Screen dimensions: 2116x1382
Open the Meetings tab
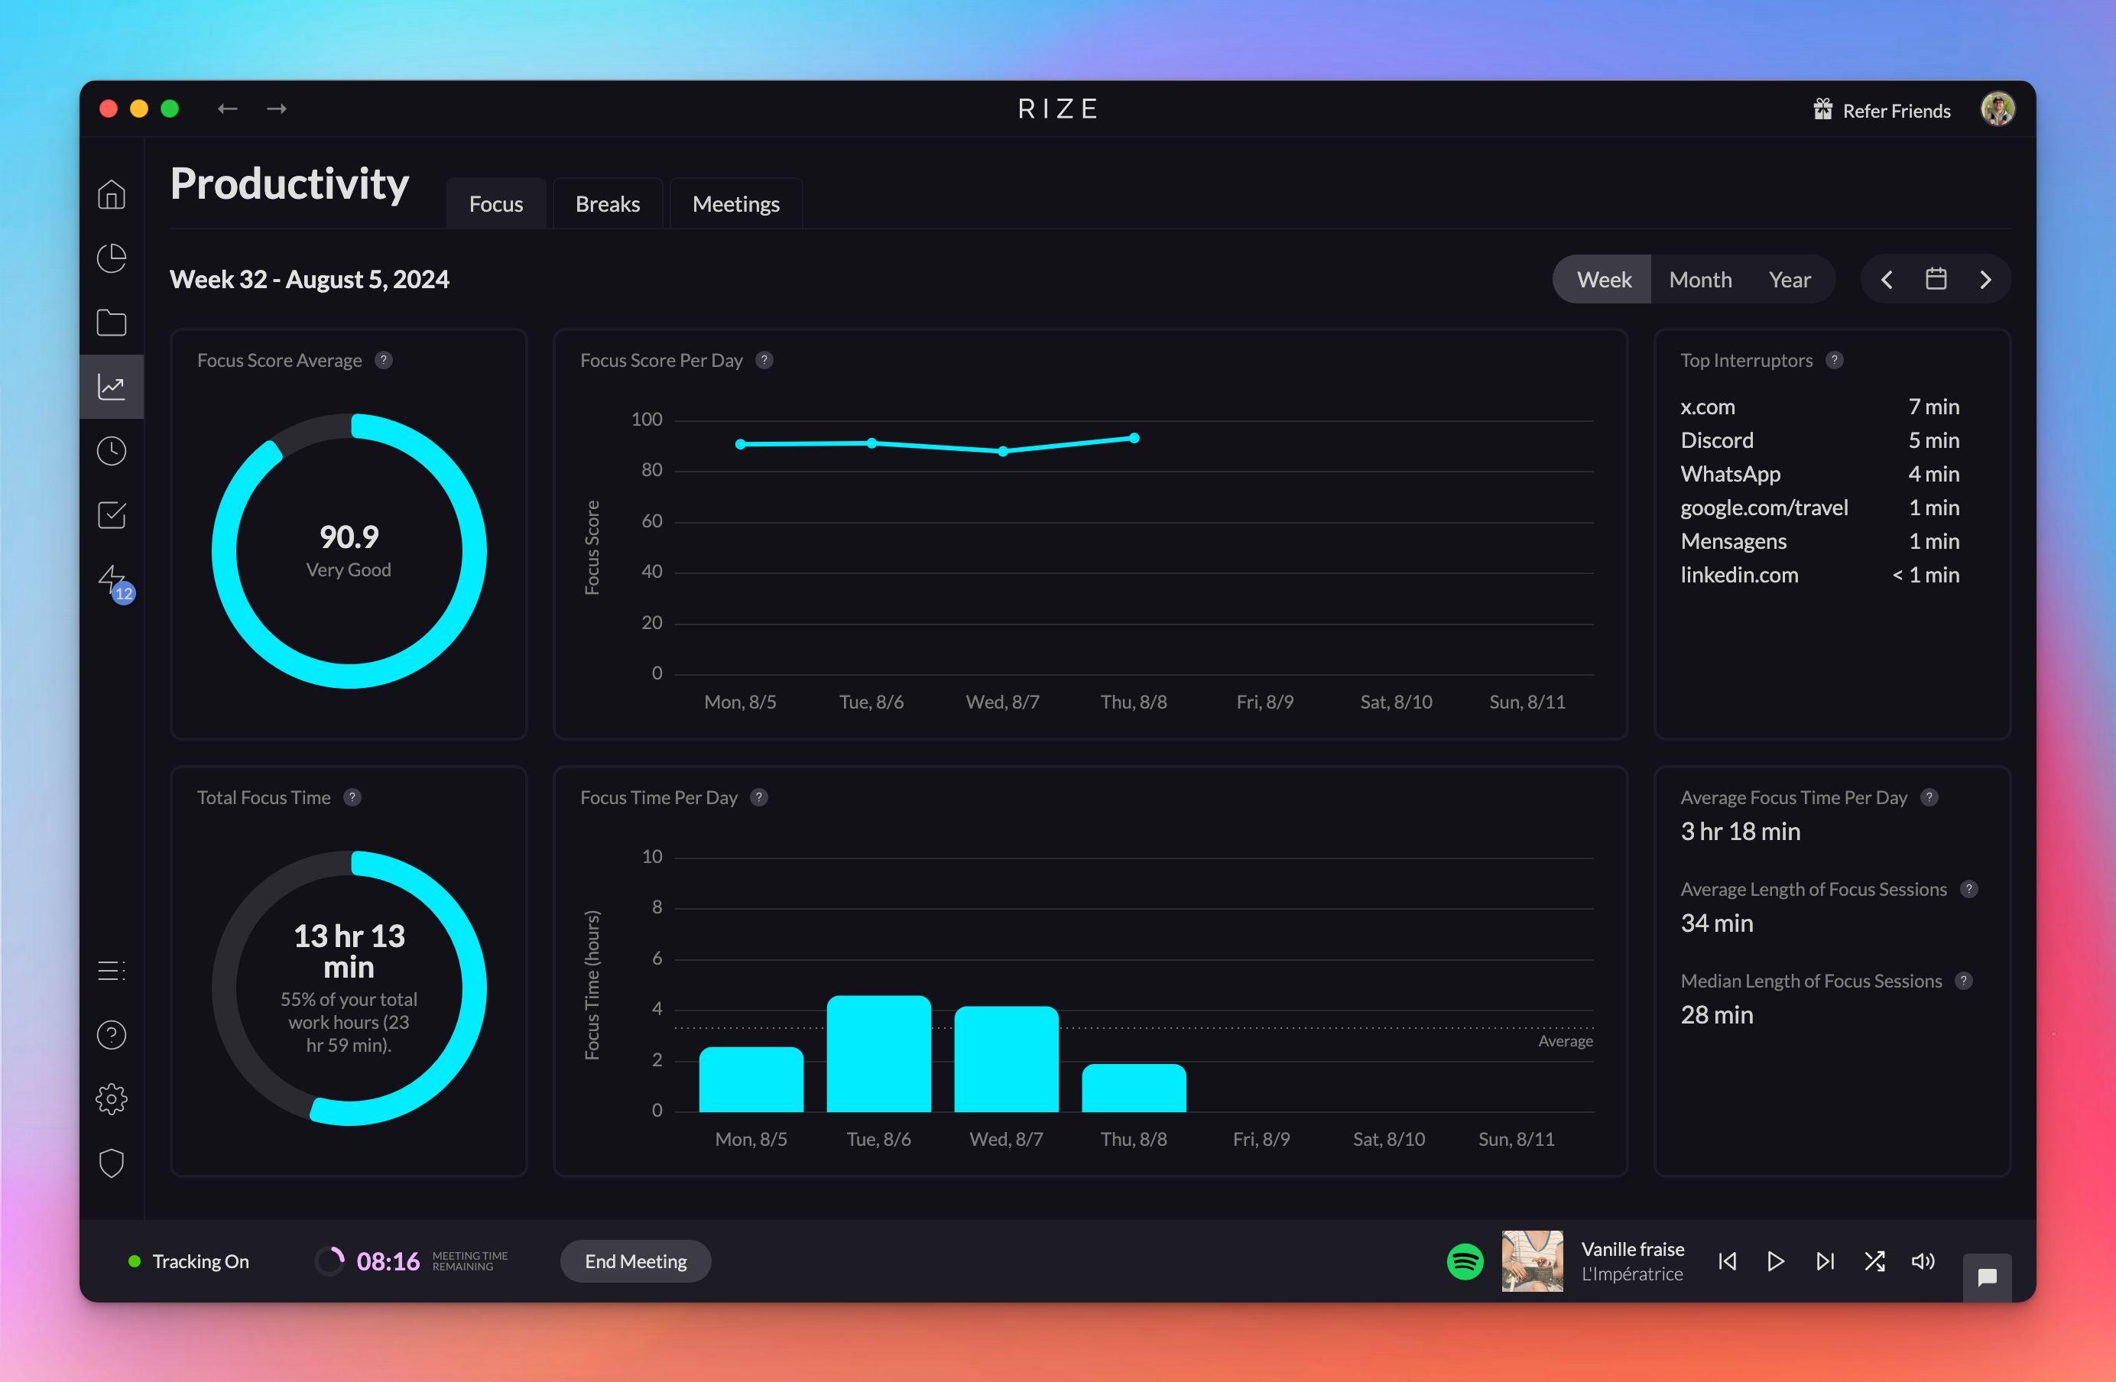[x=735, y=203]
